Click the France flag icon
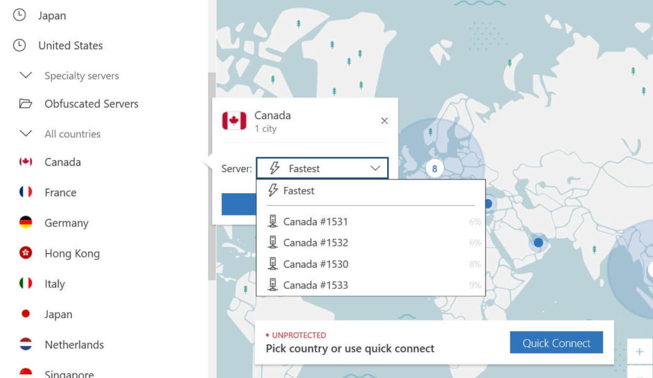Screen dimensions: 653x378 26,191
